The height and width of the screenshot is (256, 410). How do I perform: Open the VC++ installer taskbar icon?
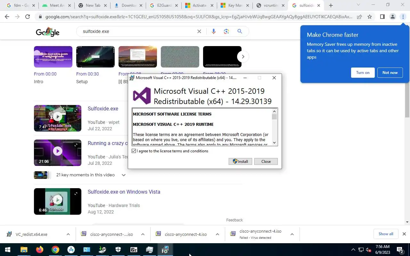pos(165,250)
